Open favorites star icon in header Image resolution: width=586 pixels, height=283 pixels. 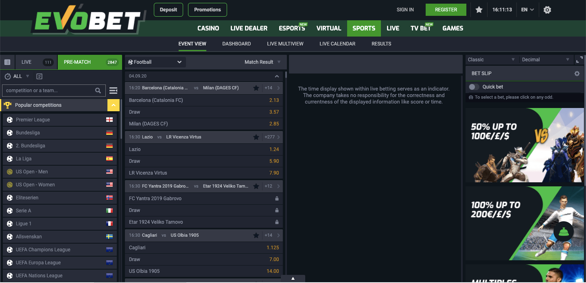[479, 10]
